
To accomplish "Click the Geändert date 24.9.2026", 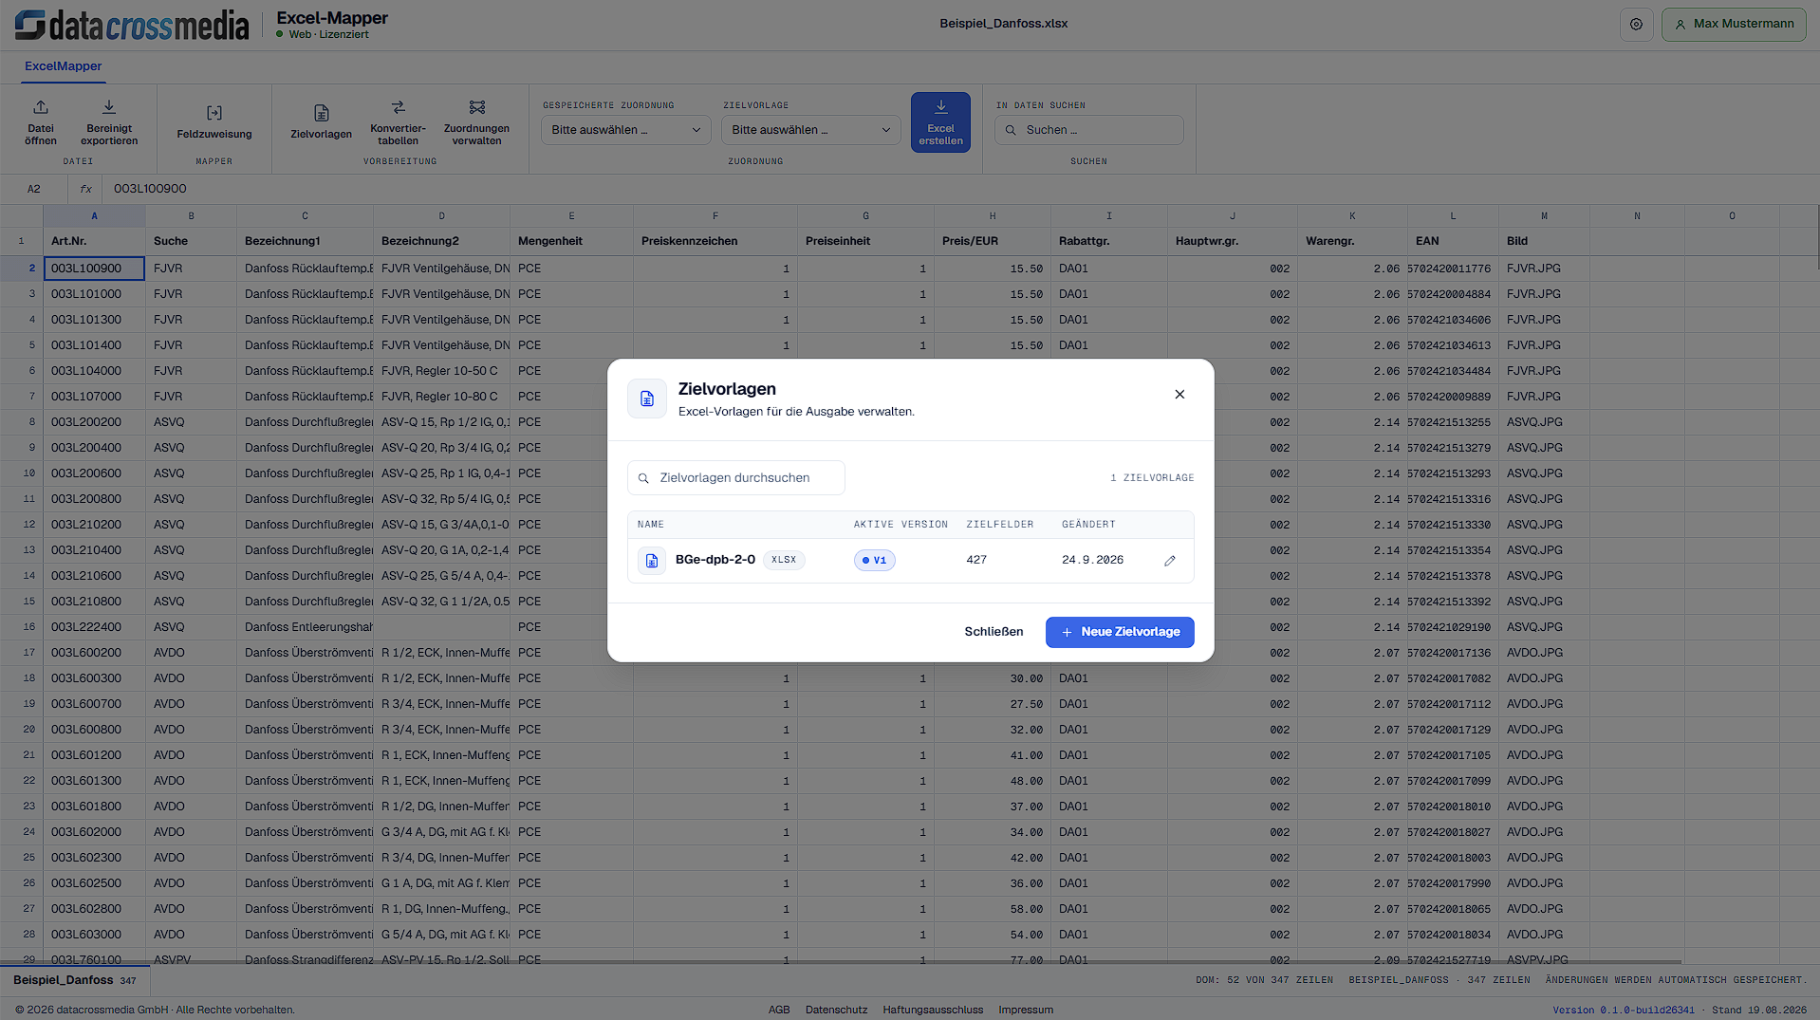I will point(1092,561).
